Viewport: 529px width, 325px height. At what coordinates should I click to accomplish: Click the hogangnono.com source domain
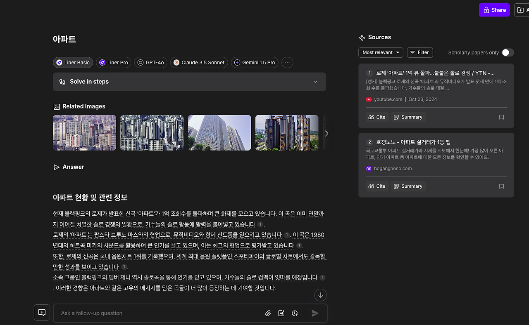point(393,169)
